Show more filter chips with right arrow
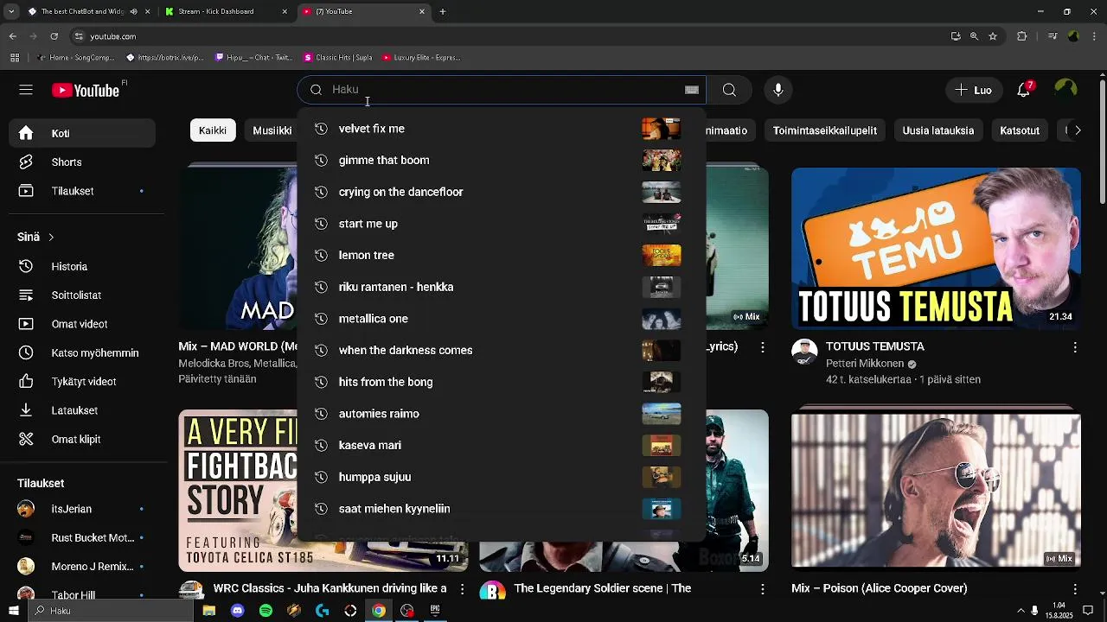 tap(1077, 130)
